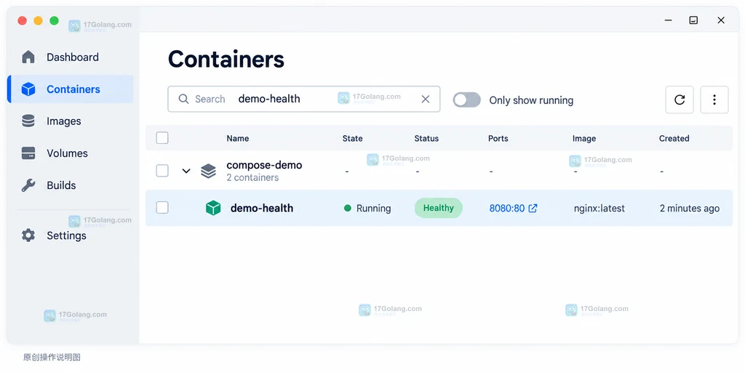Click the refresh containers icon button

(680, 100)
